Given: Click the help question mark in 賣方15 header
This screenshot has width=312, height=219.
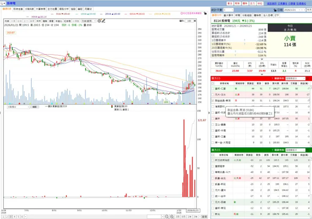Looking at the screenshot, I should click(x=272, y=150).
